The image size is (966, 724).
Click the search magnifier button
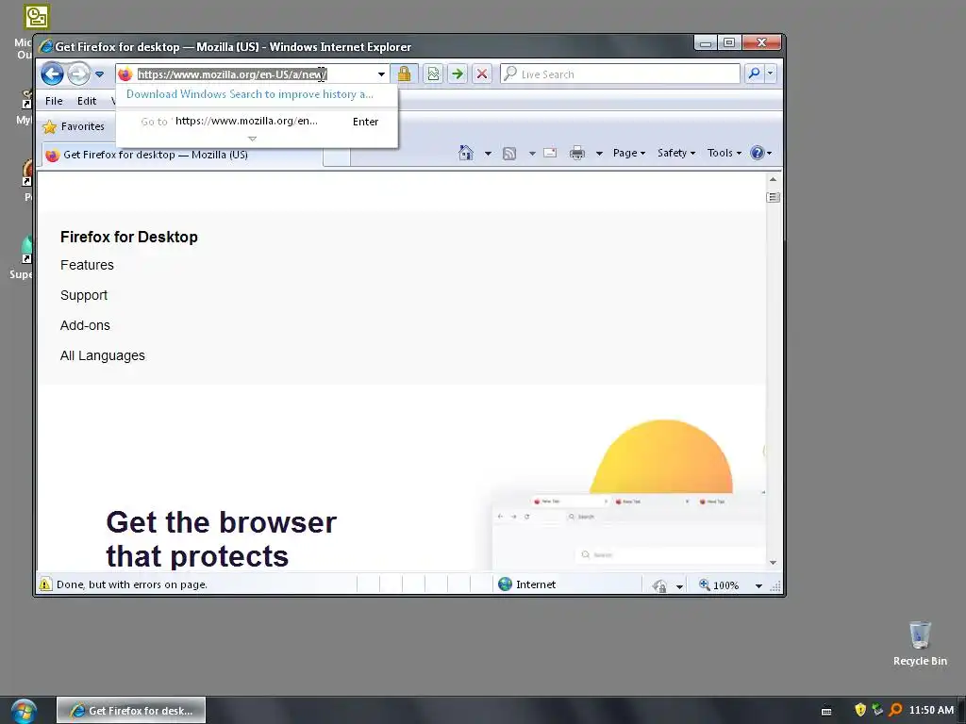(x=754, y=74)
